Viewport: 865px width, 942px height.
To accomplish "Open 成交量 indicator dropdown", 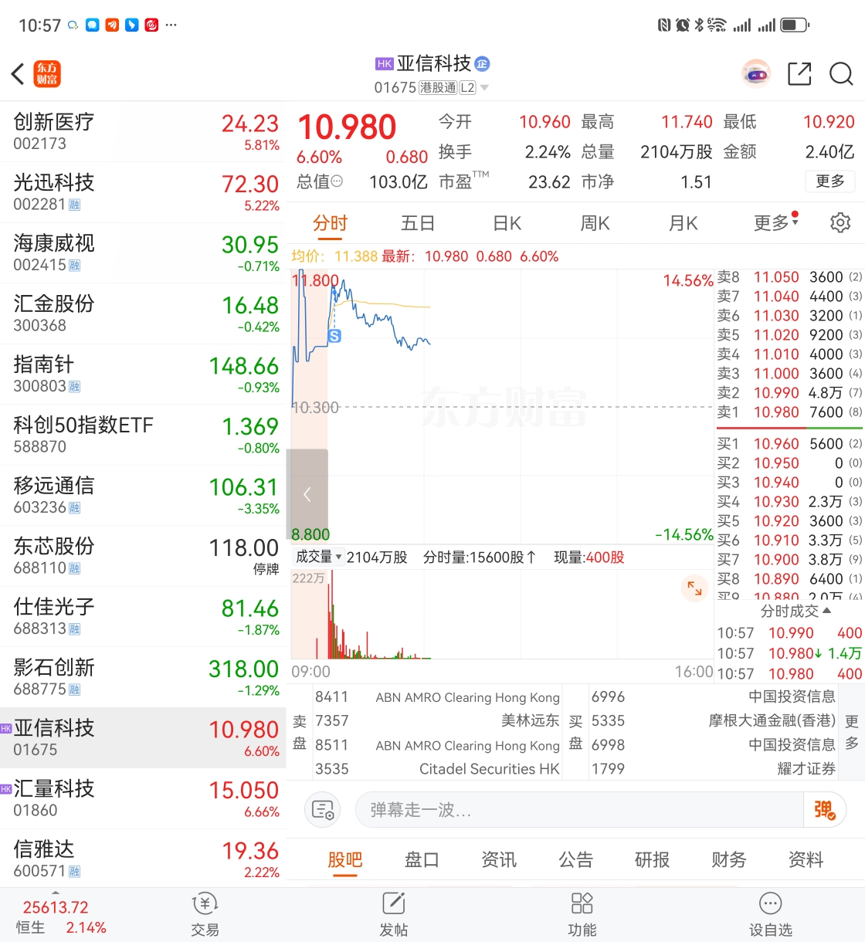I will pos(318,557).
